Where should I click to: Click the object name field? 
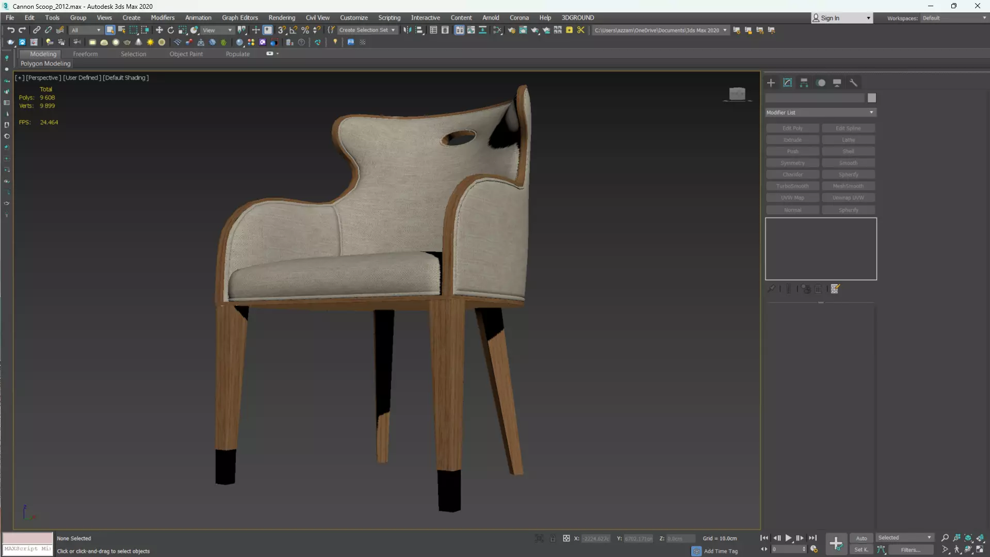[815, 98]
